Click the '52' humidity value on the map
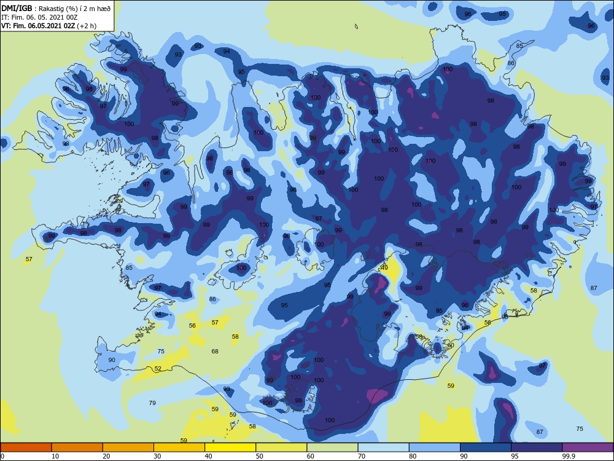This screenshot has height=461, width=614. 158,368
